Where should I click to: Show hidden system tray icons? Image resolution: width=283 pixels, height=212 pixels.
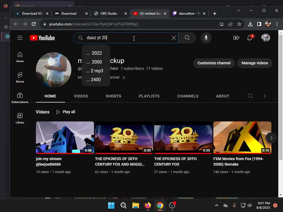[x=217, y=205]
